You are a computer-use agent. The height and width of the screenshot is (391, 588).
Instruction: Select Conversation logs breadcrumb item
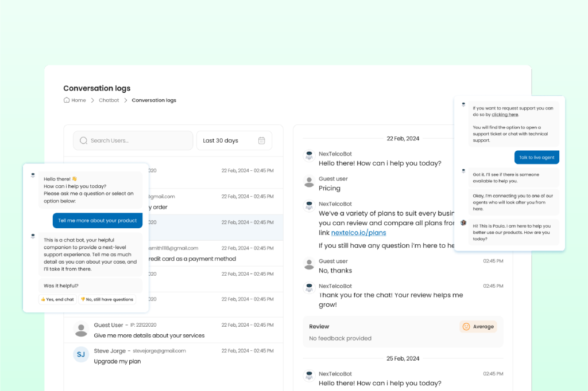[154, 100]
